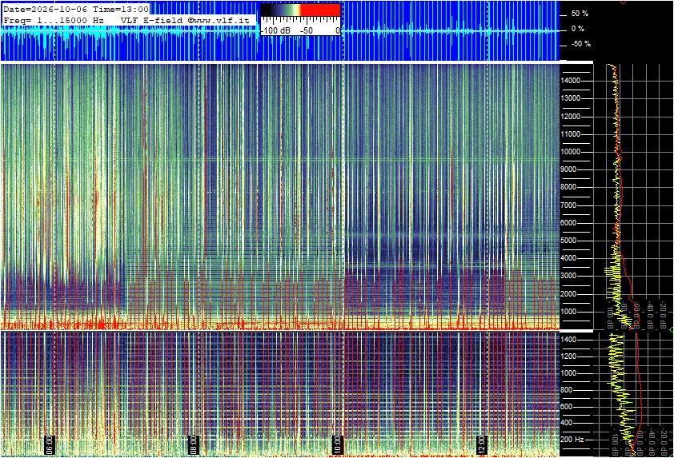Click the 10:00 time marker
Viewport: 674px width, 458px height.
coord(338,444)
